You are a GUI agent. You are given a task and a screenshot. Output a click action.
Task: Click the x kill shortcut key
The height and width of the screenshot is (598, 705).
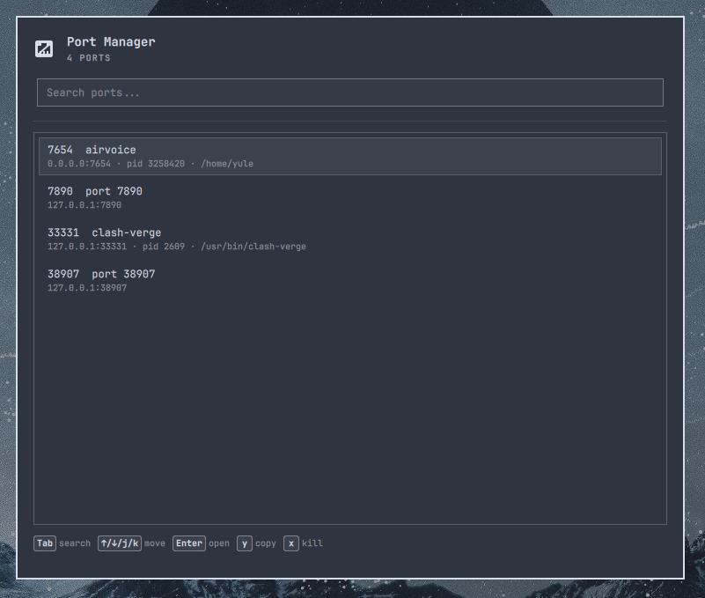click(291, 543)
